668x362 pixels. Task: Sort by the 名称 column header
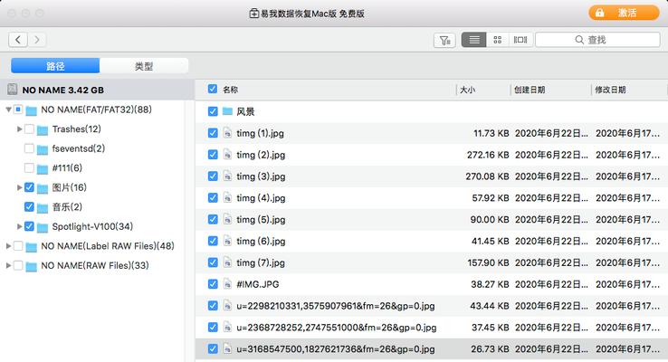click(x=231, y=90)
